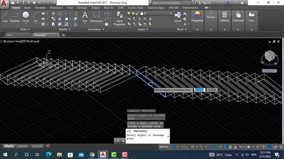Expand the Draw panel

(25, 29)
